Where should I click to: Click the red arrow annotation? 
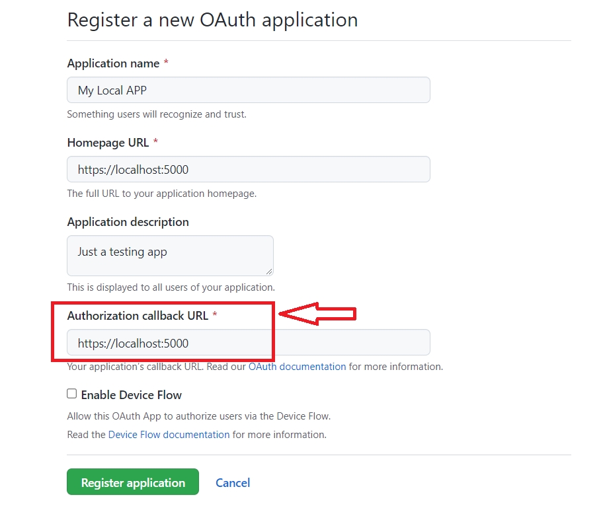318,314
